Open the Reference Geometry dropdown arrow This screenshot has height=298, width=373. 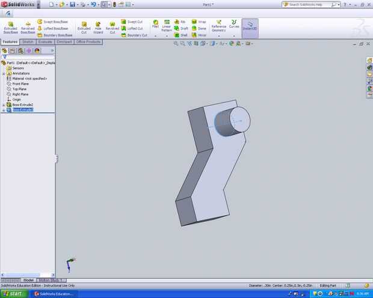point(219,36)
